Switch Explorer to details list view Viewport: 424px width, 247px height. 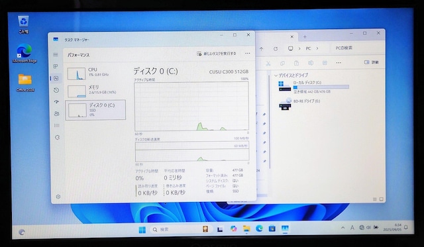[x=374, y=199]
